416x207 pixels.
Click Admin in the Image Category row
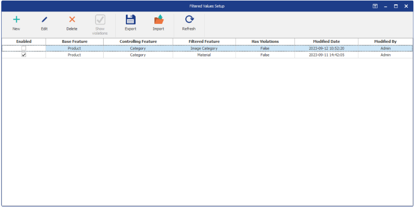click(x=386, y=48)
